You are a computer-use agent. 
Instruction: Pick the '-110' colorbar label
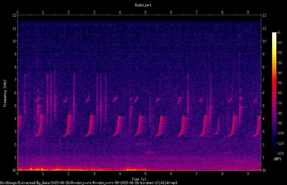click(x=280, y=144)
